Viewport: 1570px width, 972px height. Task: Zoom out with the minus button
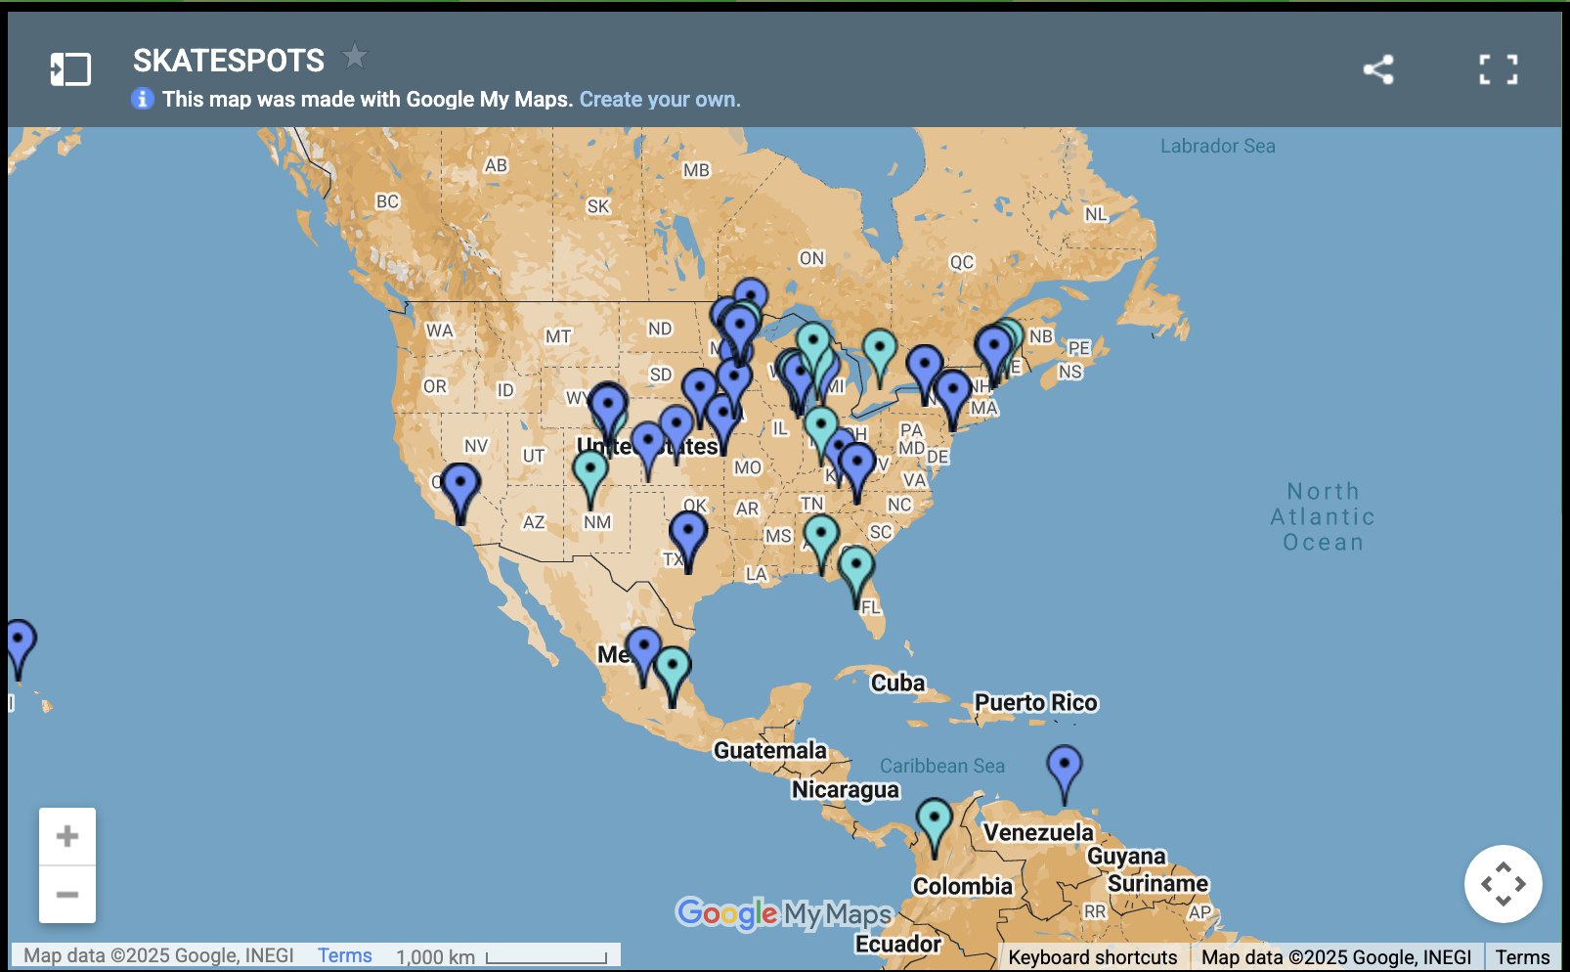66,895
